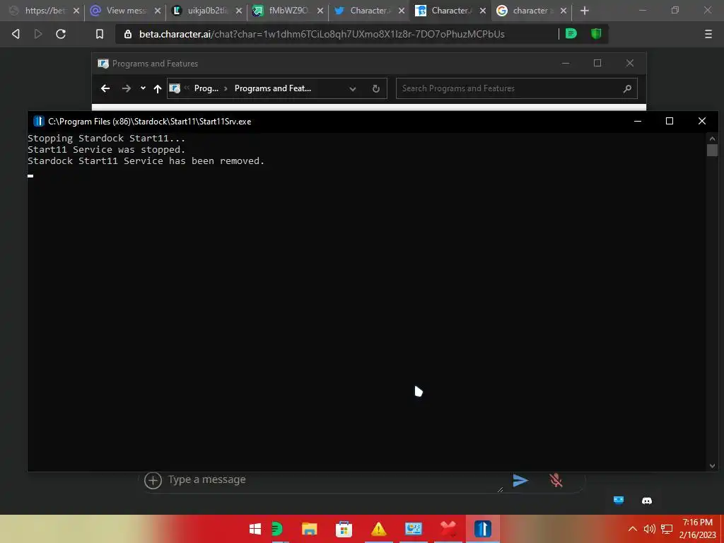Click the Prog... breadcrumb segment
Image resolution: width=724 pixels, height=543 pixels.
click(206, 88)
